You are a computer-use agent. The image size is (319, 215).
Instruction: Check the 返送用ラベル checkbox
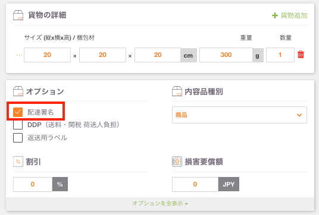18,138
